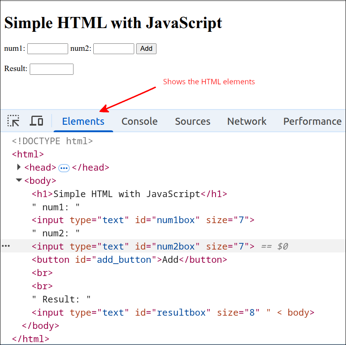346x345 pixels.
Task: Toggle the device toolbar icon
Action: click(x=36, y=121)
